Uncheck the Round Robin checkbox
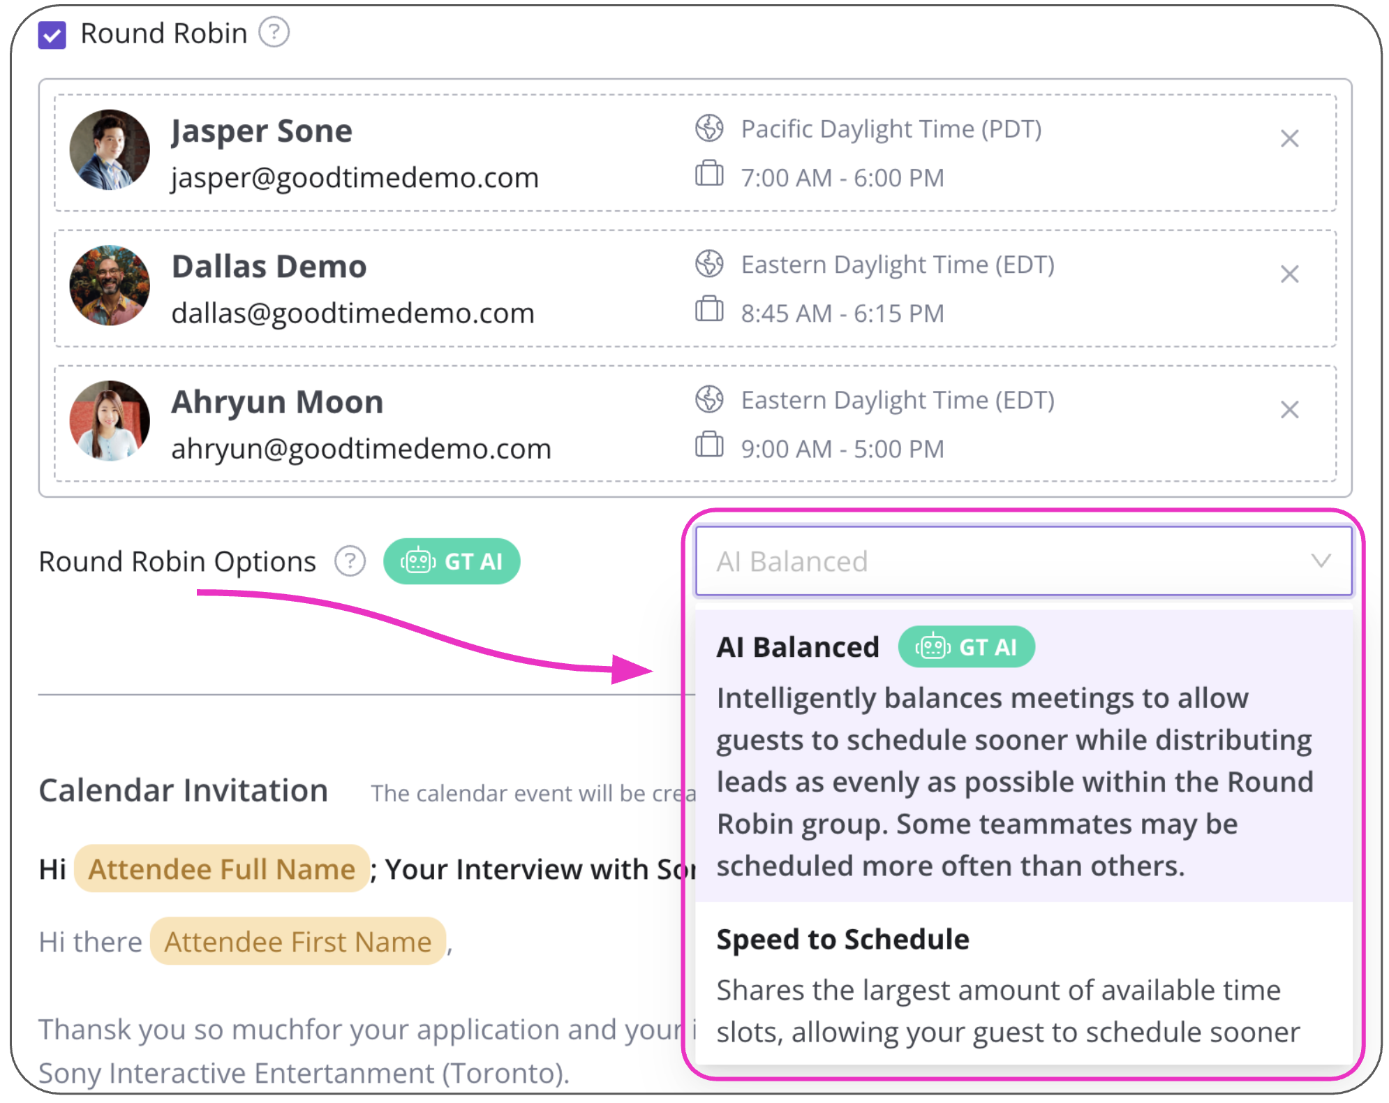 tap(52, 34)
